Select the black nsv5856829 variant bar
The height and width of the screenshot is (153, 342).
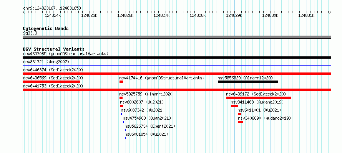point(248,82)
